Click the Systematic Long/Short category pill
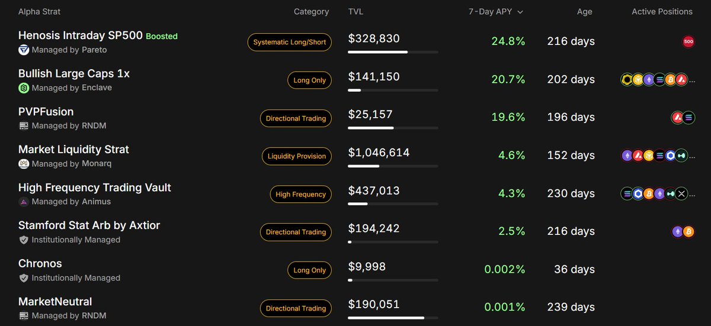The width and height of the screenshot is (711, 326). point(290,42)
